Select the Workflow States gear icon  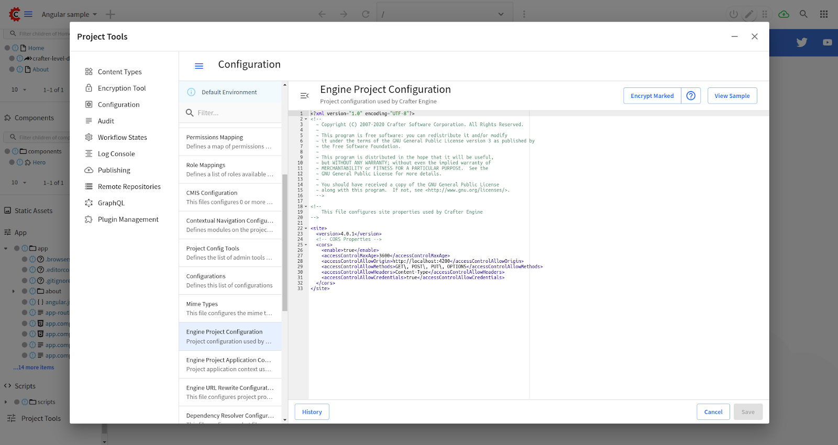coord(89,137)
